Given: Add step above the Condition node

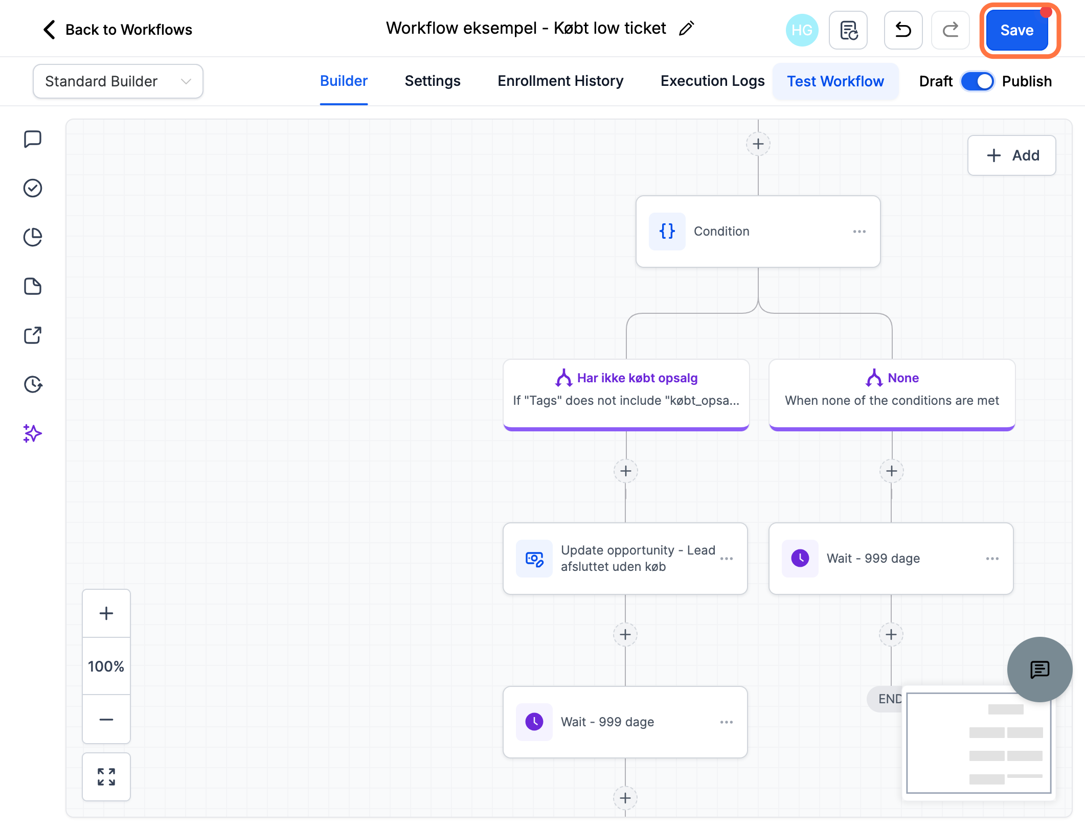Looking at the screenshot, I should tap(758, 144).
